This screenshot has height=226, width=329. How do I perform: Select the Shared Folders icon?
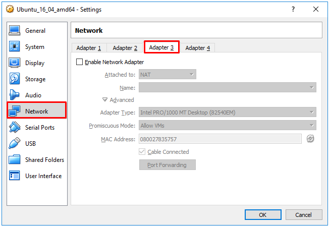[14, 159]
